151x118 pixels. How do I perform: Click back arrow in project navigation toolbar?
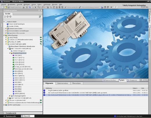8,17
